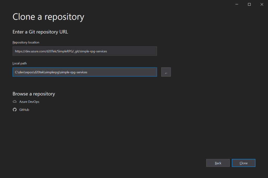Click the "Local path" field label
The height and width of the screenshot is (178, 268).
point(20,63)
